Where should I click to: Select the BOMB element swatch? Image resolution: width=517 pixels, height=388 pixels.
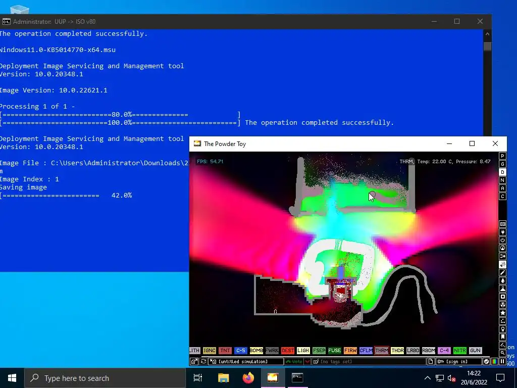pos(256,351)
